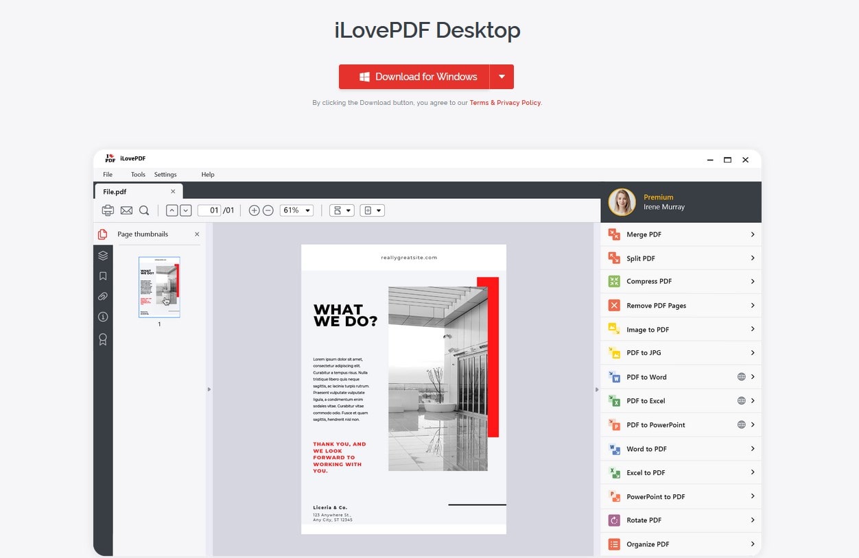Image resolution: width=859 pixels, height=558 pixels.
Task: Click the Split PDF icon
Action: [614, 258]
